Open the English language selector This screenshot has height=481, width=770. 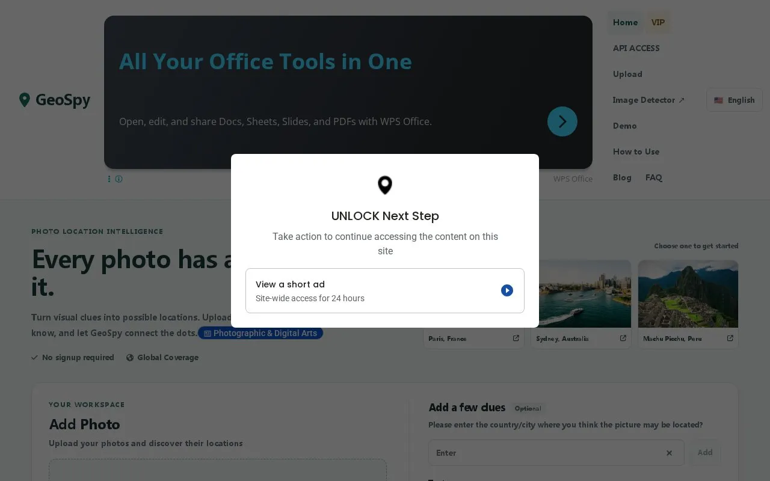pyautogui.click(x=735, y=100)
